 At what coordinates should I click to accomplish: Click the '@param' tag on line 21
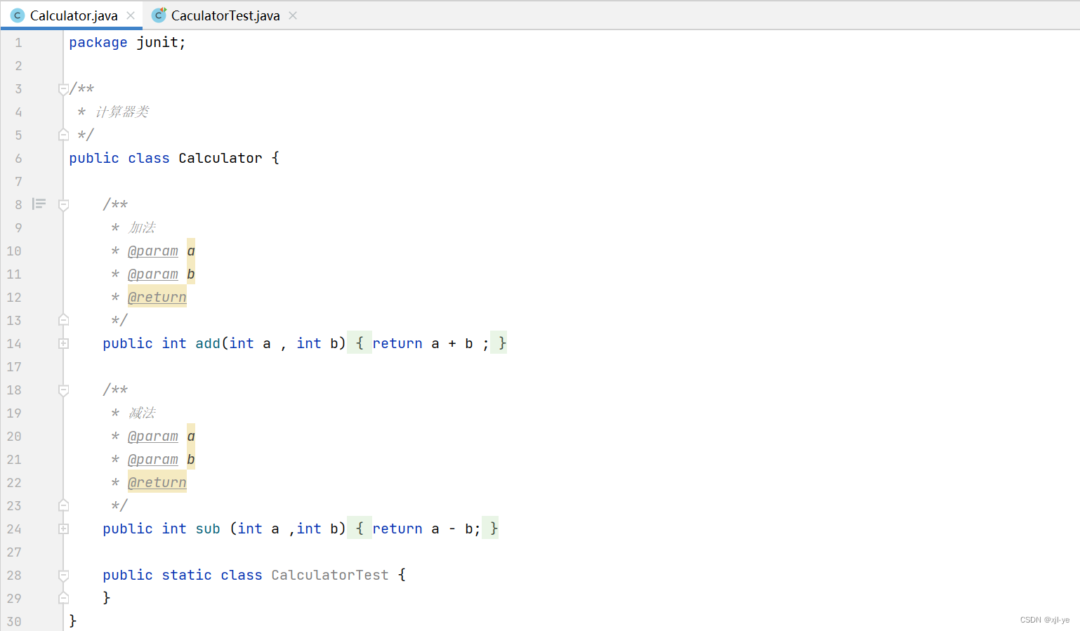click(153, 459)
